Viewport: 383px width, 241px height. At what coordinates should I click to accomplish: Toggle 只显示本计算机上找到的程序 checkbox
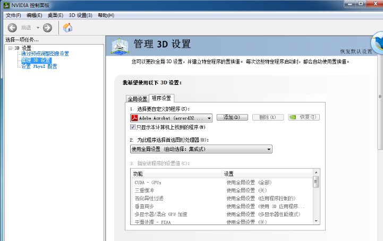tap(133, 127)
